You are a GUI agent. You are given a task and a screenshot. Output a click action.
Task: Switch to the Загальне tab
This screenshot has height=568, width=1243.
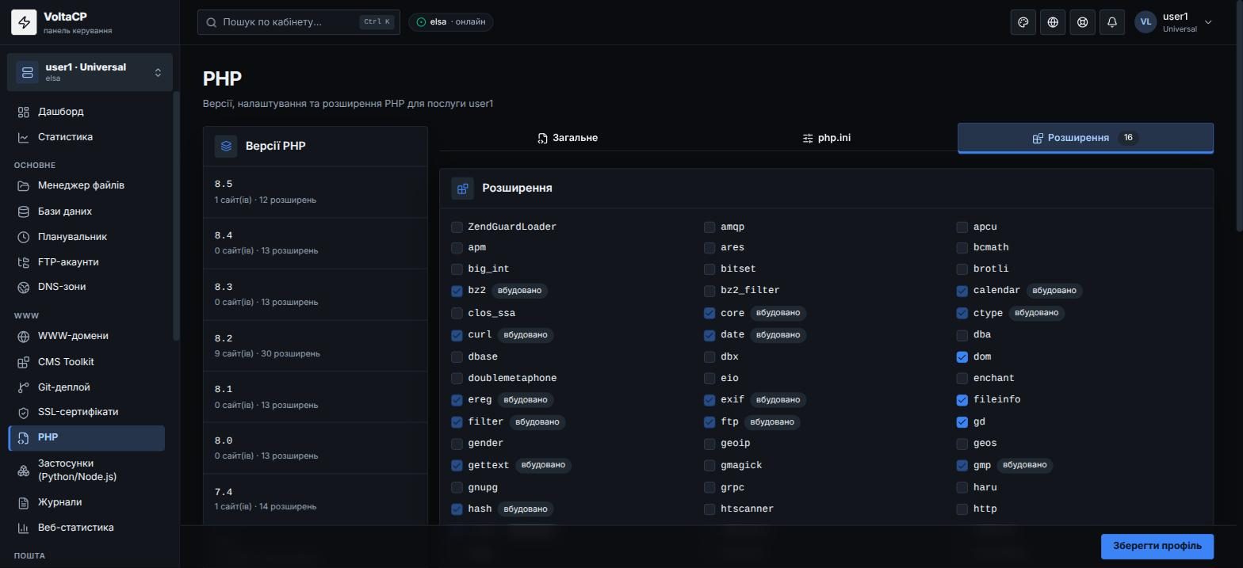point(568,138)
